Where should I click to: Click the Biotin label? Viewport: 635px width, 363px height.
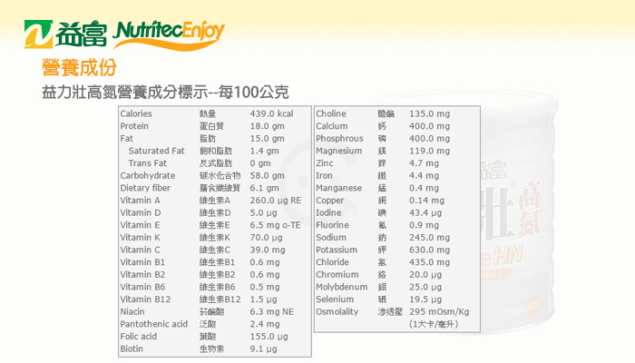(132, 348)
